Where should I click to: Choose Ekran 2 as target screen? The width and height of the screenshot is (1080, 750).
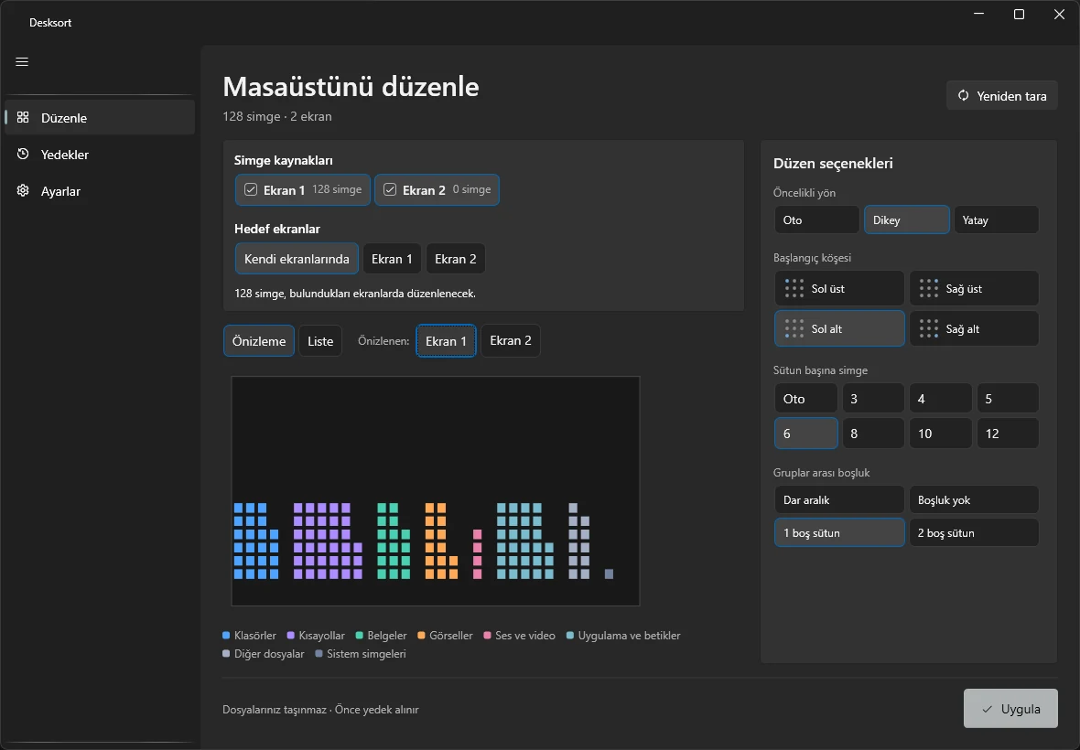[x=455, y=259]
